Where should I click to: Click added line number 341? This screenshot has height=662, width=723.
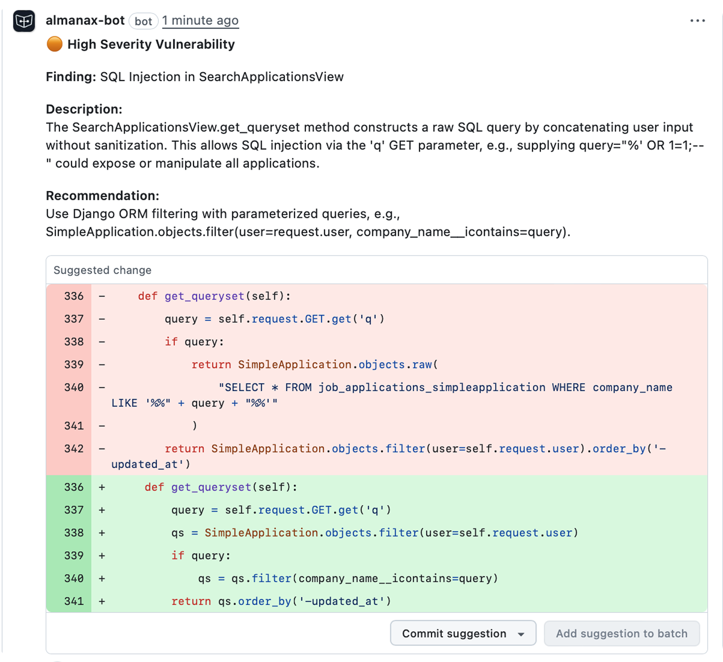point(74,601)
